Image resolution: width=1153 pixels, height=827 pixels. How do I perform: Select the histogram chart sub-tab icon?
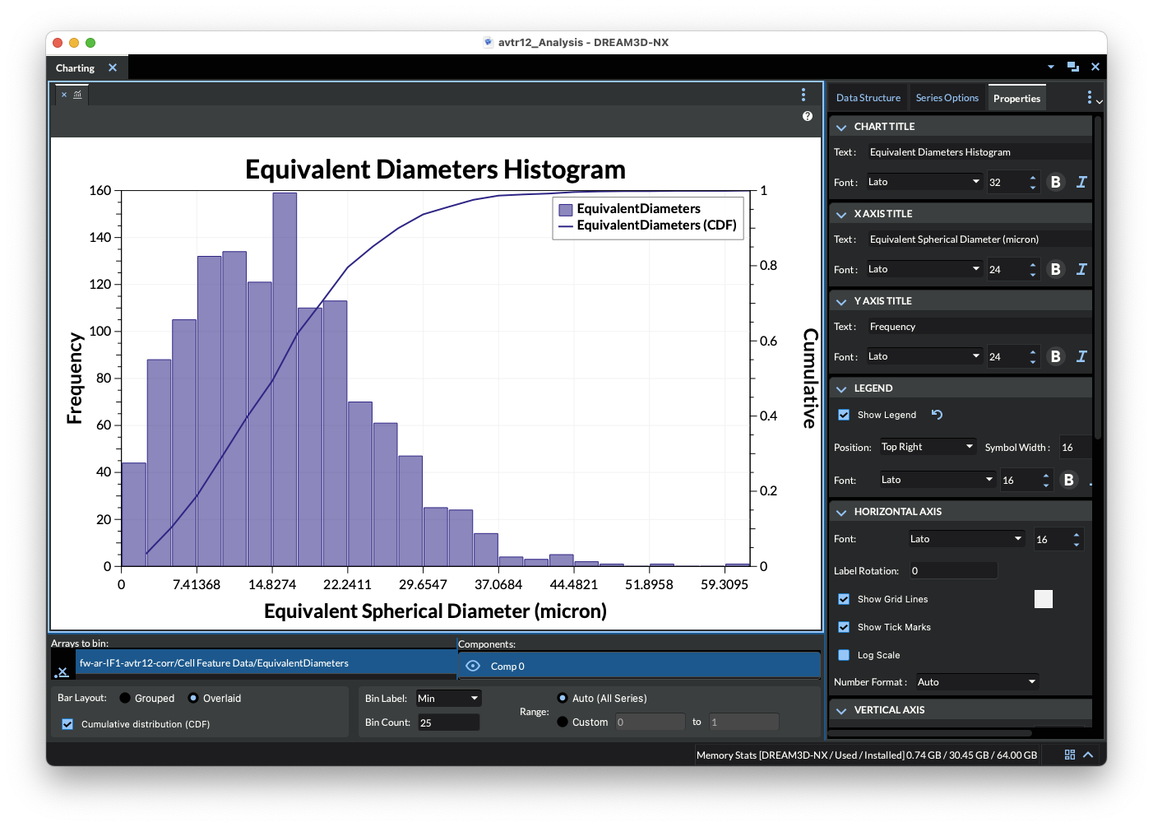(77, 95)
